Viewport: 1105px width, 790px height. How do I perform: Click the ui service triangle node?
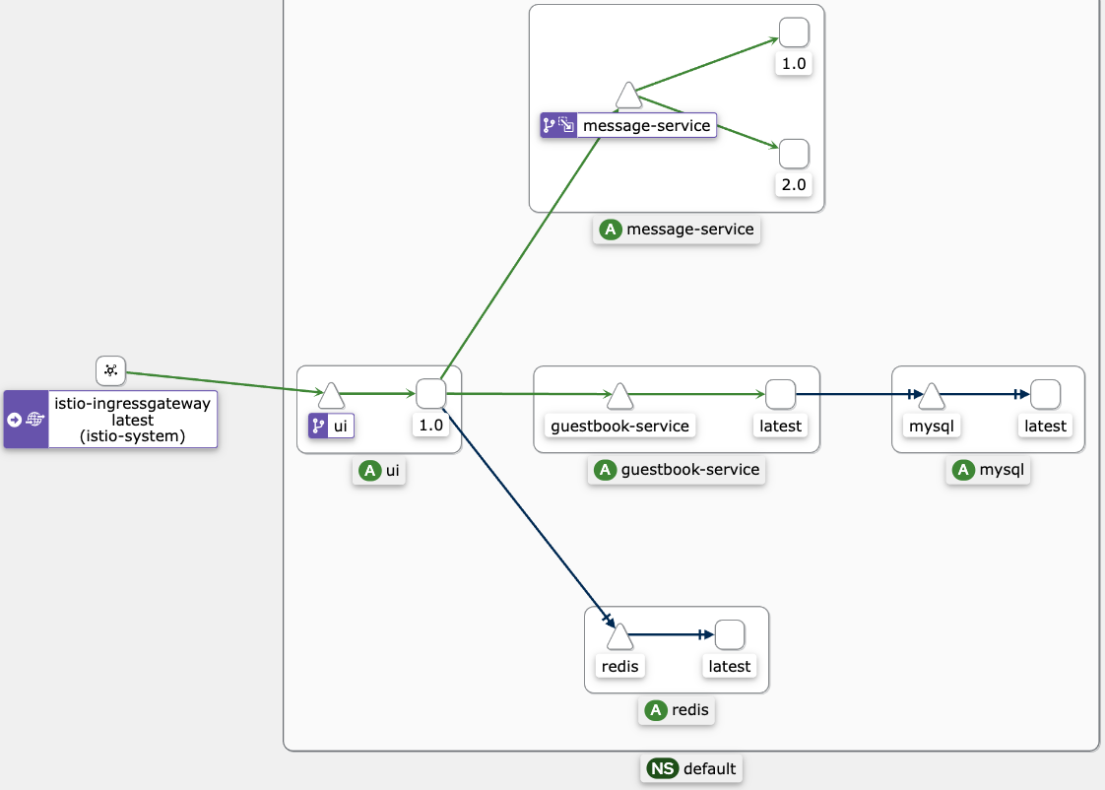pos(332,396)
